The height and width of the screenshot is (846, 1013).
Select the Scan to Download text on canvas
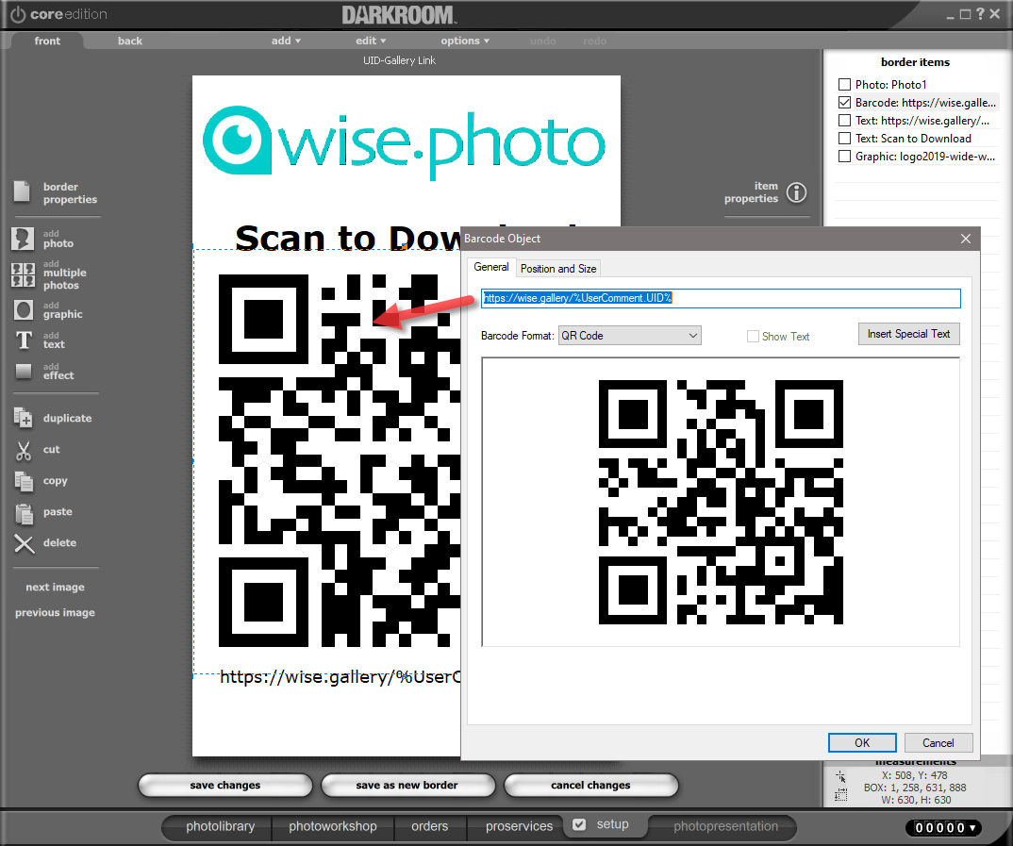pyautogui.click(x=348, y=238)
